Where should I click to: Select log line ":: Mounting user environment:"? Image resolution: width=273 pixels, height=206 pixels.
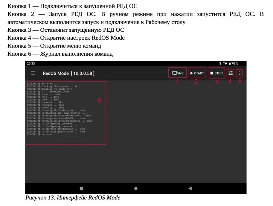tap(57, 113)
